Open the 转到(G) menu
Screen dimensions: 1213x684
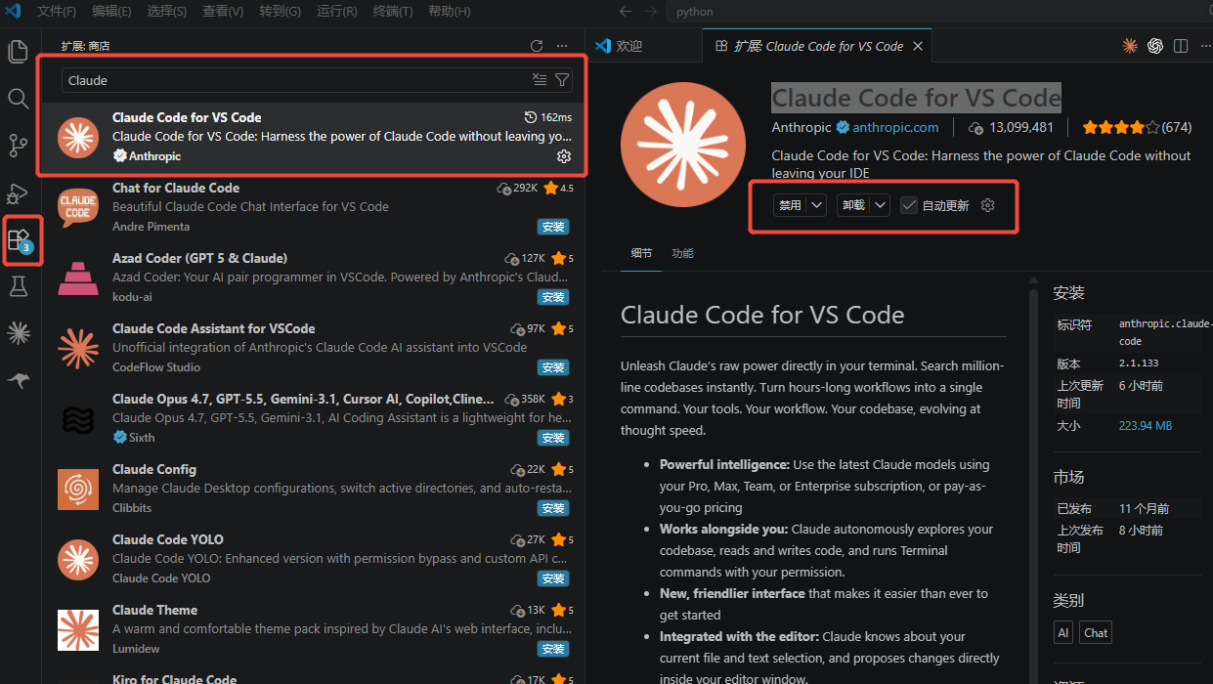click(x=281, y=12)
